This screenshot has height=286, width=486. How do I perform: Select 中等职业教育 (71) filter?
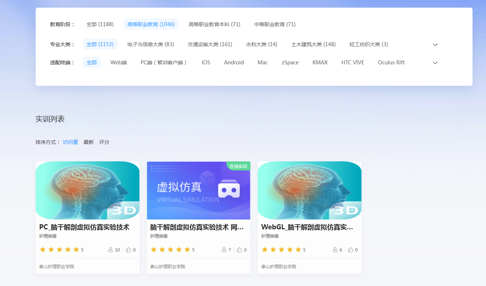(275, 24)
